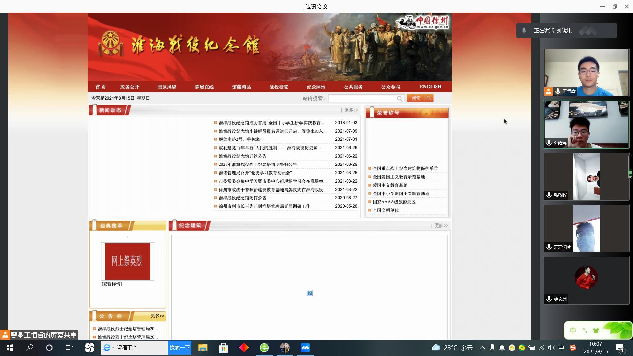
Task: Open system tray volume icon
Action: coord(551,348)
